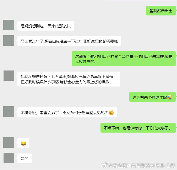The height and width of the screenshot is (170, 177).
Task: Select green bubble starting 这都没问题
Action: click(124, 59)
